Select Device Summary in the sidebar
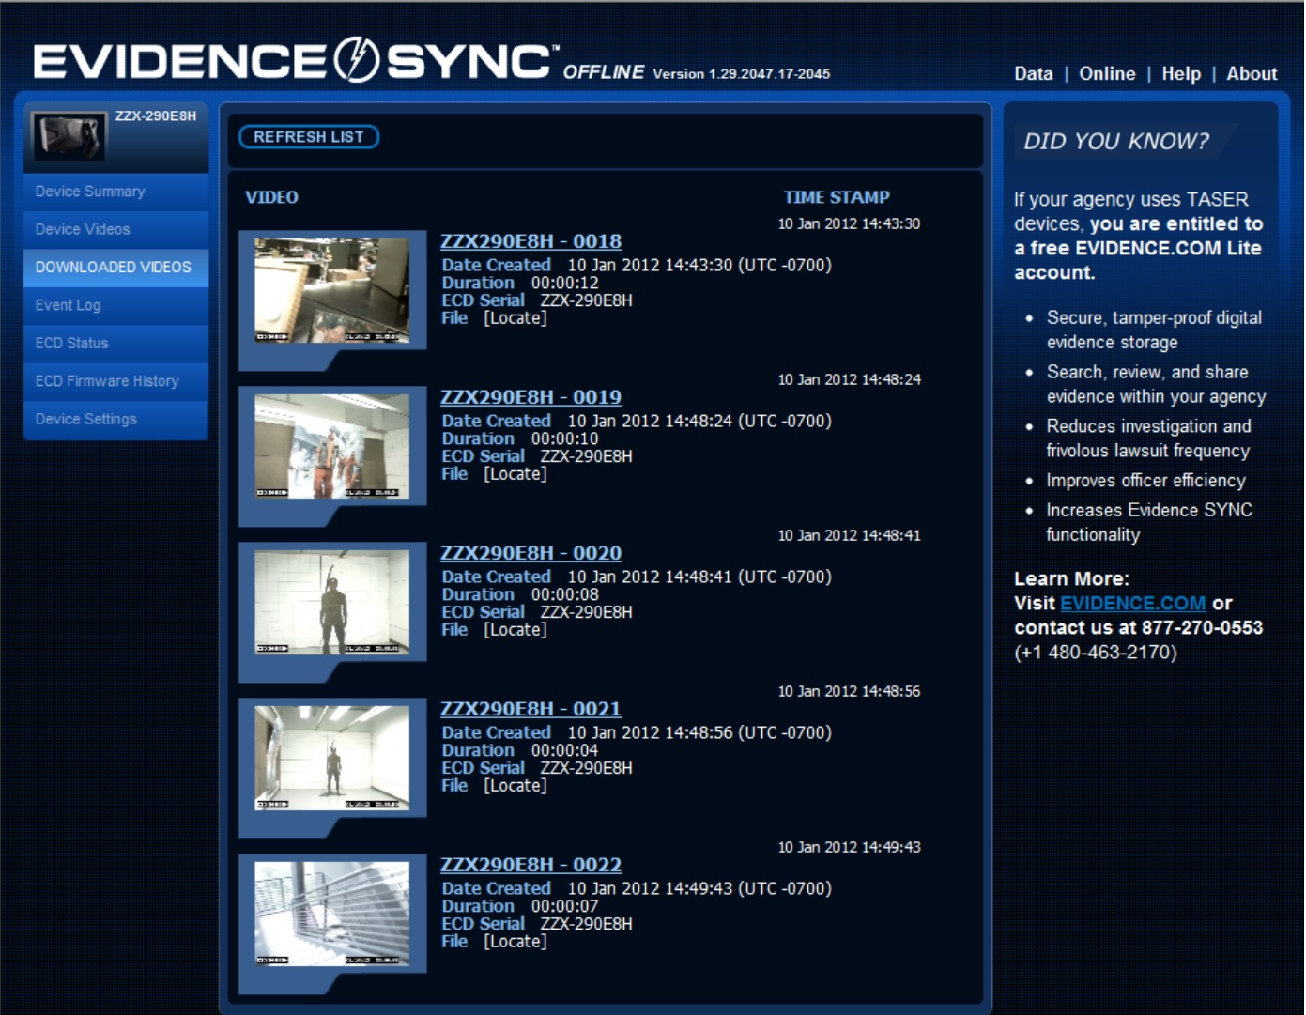 tap(89, 191)
